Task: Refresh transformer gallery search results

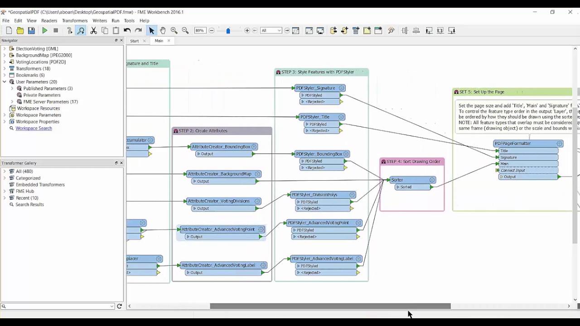Action: click(x=119, y=307)
